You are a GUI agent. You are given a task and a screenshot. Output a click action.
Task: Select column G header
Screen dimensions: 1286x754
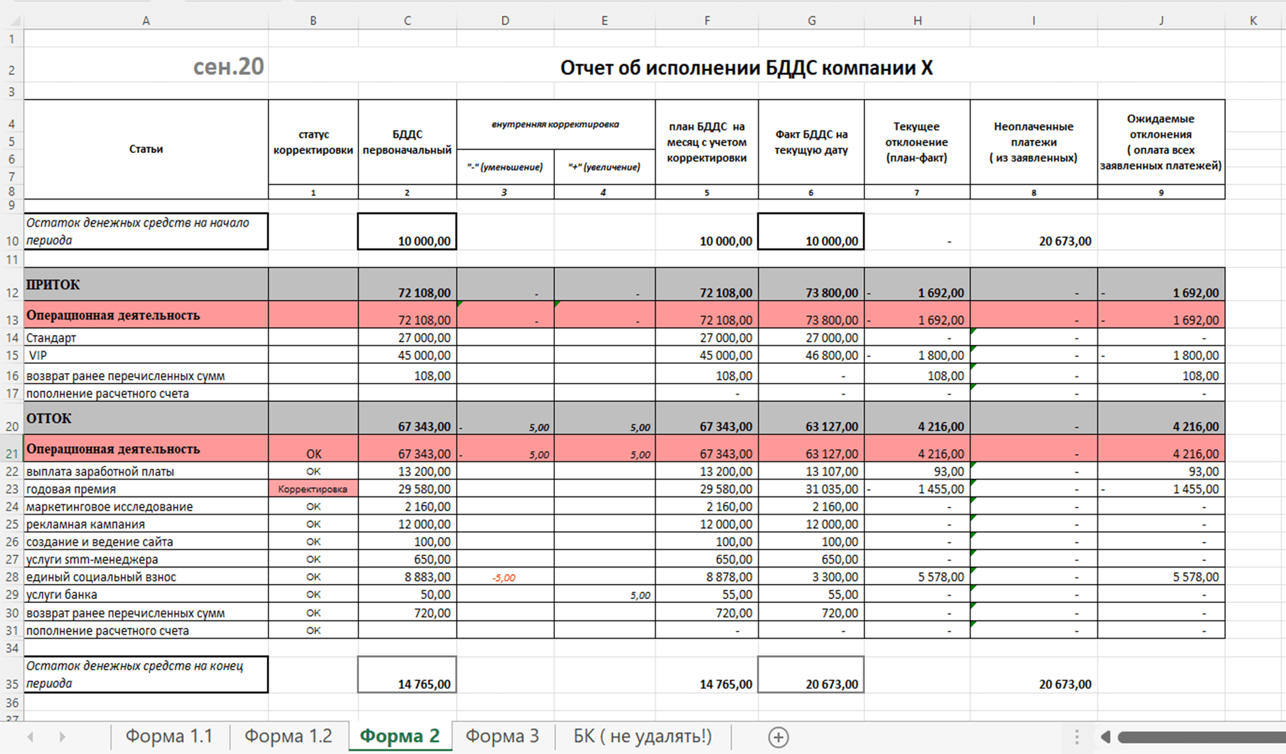(812, 21)
